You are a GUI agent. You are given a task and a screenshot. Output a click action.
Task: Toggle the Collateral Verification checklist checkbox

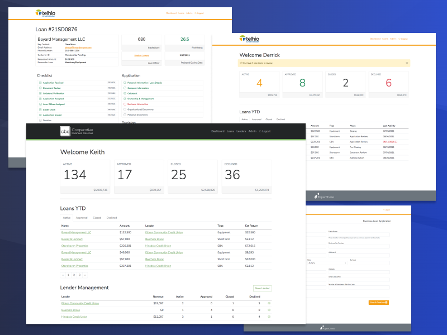[40, 93]
